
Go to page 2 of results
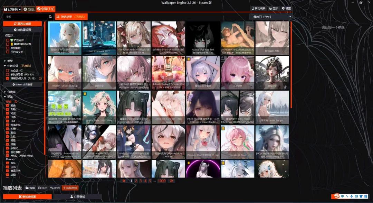pyautogui.click(x=136, y=181)
